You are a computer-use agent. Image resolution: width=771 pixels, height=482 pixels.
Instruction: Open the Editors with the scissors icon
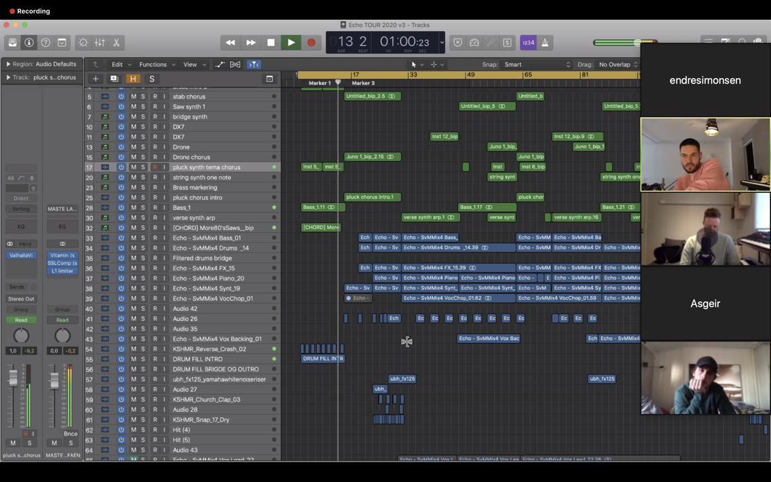tap(117, 43)
